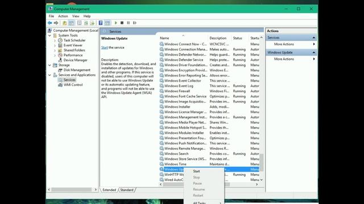Expand the Task Scheduler node arrow
Screen dimensions: 364x204
(55, 40)
